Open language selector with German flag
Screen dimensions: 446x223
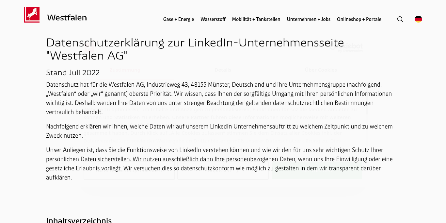click(x=418, y=19)
